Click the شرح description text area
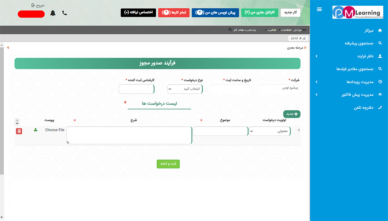Image resolution: width=388 pixels, height=221 pixels. coord(129,135)
